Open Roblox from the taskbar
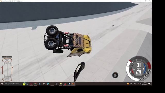 point(56,84)
